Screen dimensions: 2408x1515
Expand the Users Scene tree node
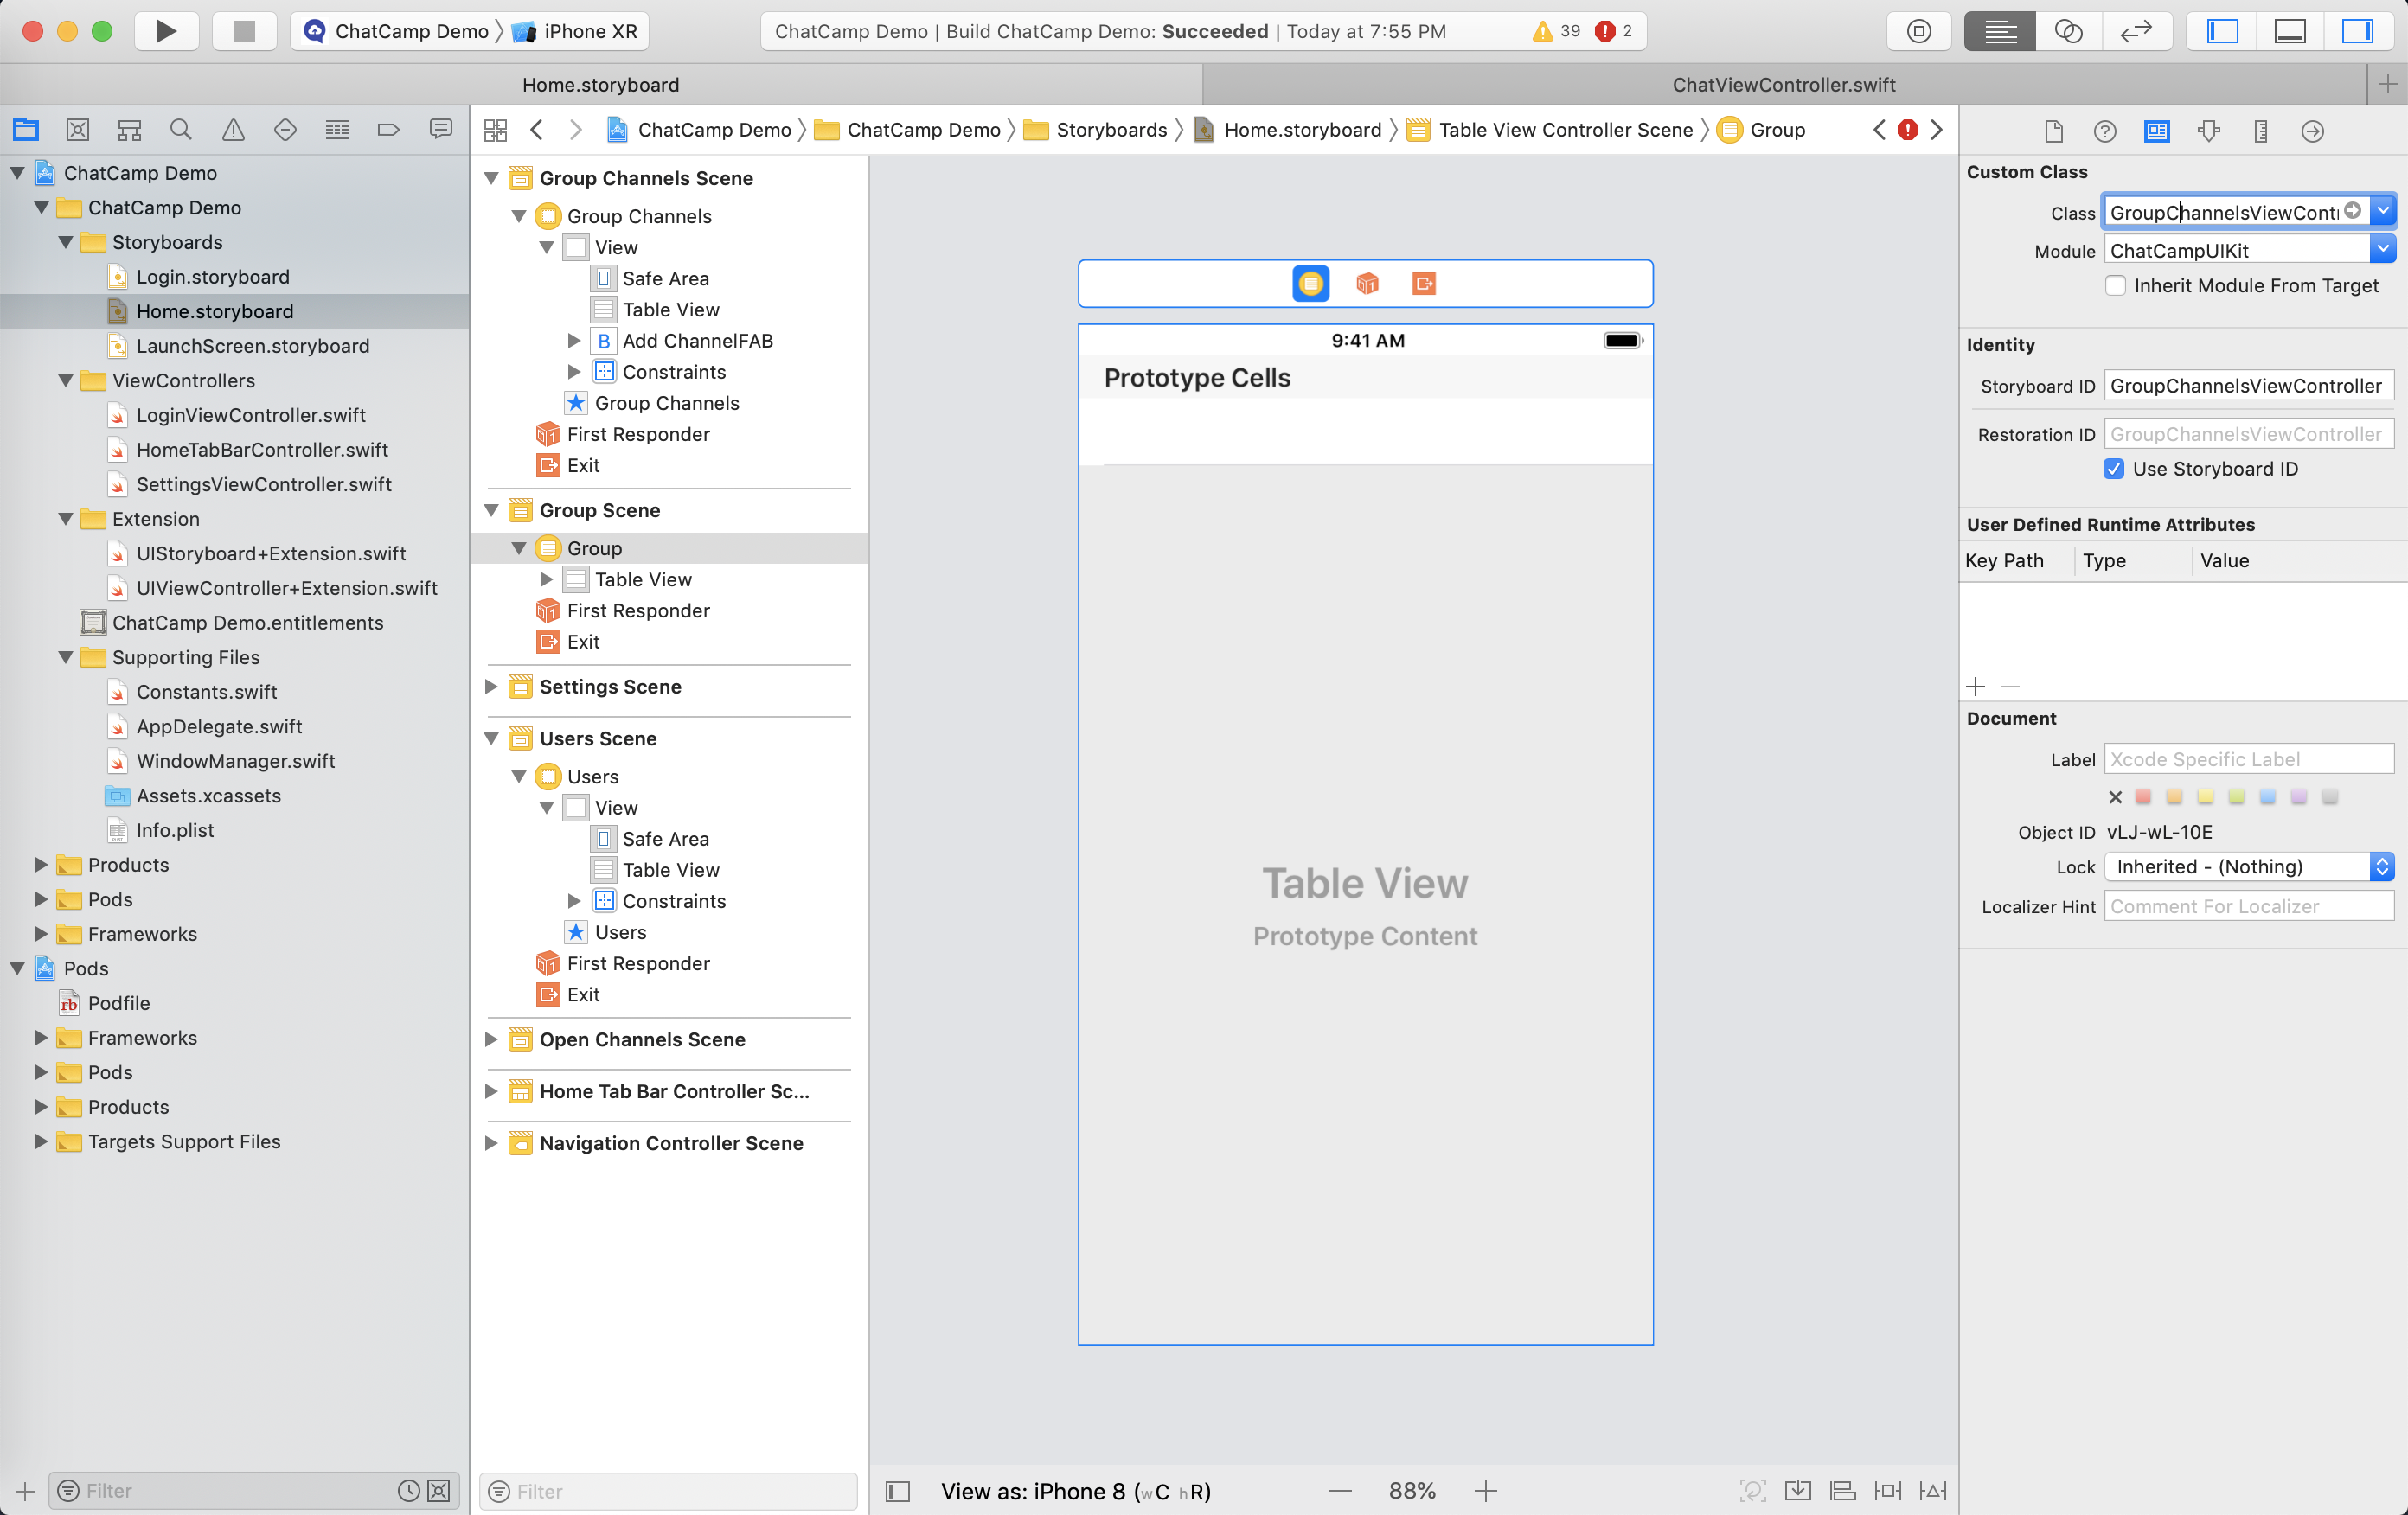coord(492,738)
